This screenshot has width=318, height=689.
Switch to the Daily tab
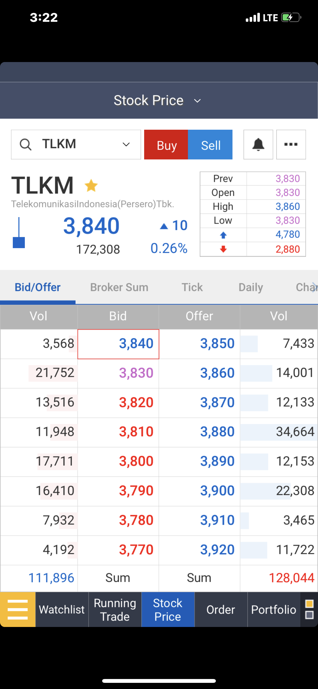click(251, 288)
